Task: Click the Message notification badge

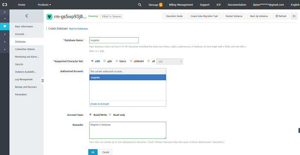Action: [161, 5]
